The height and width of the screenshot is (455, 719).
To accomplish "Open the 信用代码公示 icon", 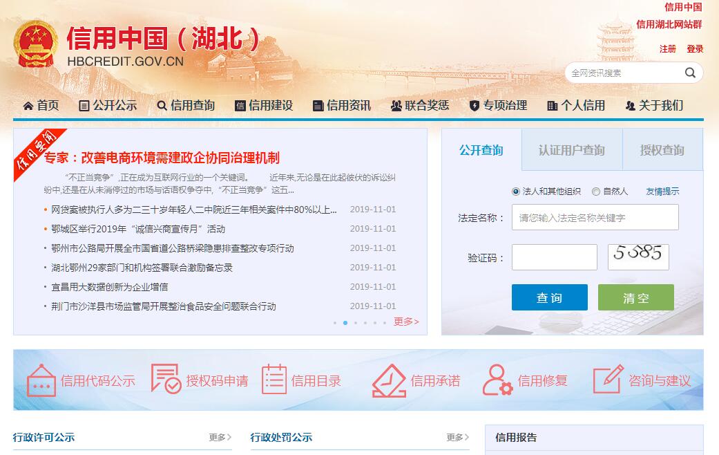I will 41,380.
